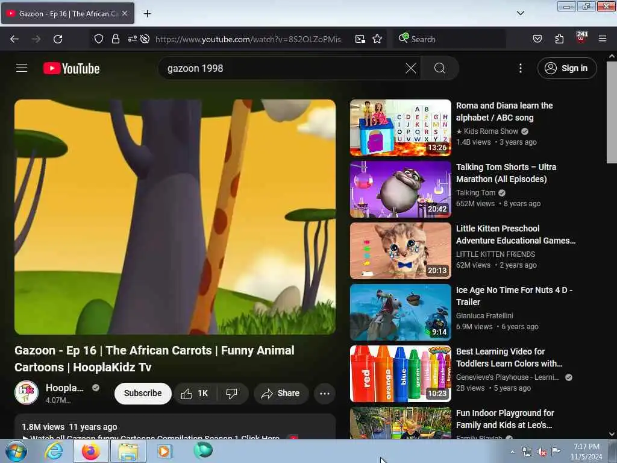
Task: Open new tab with plus button
Action: (147, 14)
